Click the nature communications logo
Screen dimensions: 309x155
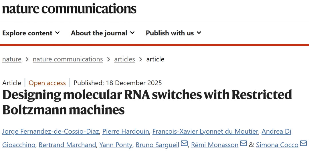[x=69, y=9]
